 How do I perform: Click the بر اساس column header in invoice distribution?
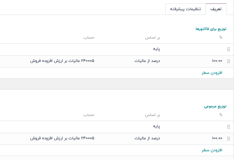click(x=152, y=38)
